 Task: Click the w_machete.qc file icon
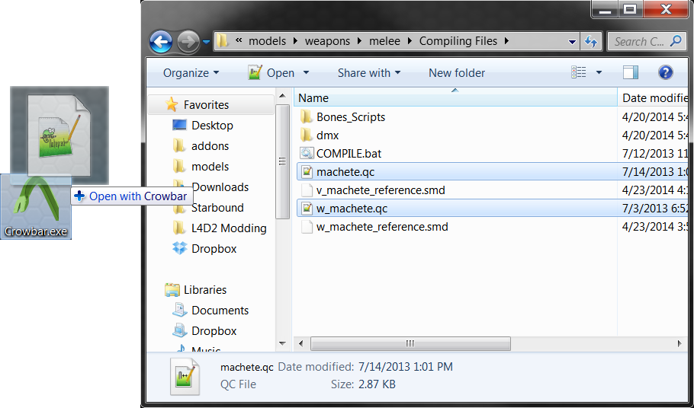[x=307, y=209]
